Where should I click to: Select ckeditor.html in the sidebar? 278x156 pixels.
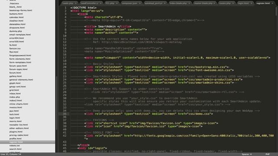point(17,21)
